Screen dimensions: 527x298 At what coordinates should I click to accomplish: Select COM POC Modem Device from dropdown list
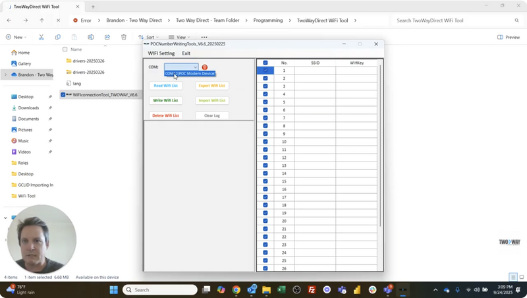click(190, 74)
